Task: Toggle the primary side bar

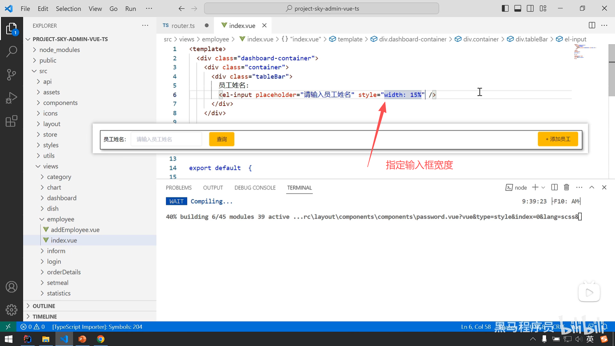Action: [x=505, y=9]
